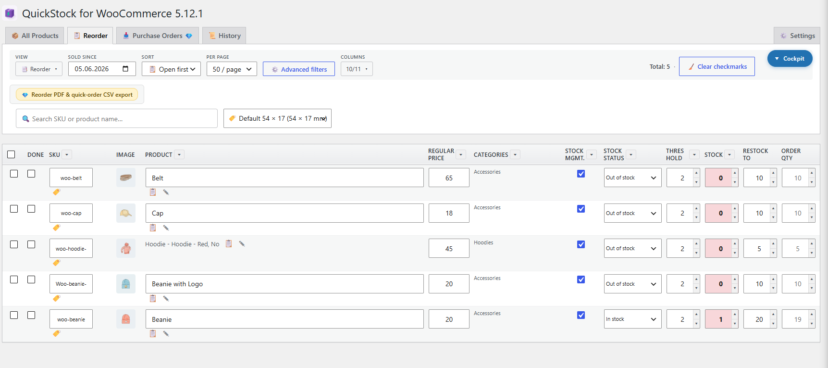Open the clipboard notes icon for Beanie with Logo

pos(153,298)
